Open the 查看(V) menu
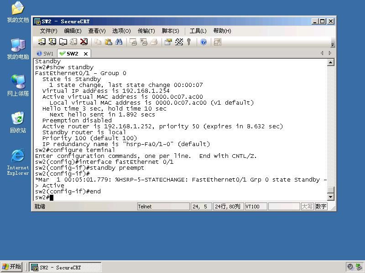 point(97,31)
